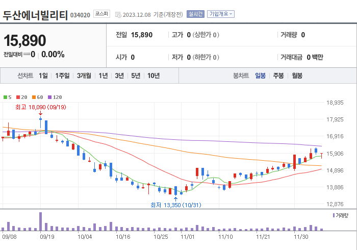Viewport: 357px width, 250px height.
Task: Click the 0.00% change rate
Action: pos(53,55)
